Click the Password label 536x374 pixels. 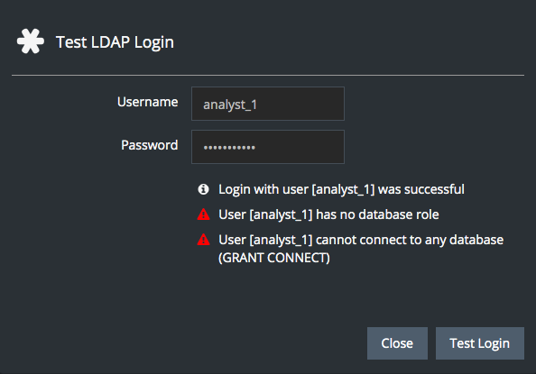pyautogui.click(x=150, y=145)
